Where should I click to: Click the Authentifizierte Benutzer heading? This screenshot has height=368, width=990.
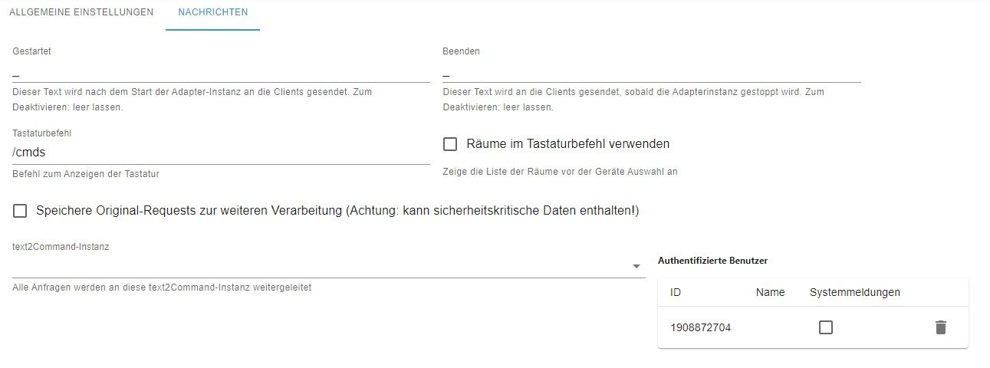tap(712, 261)
